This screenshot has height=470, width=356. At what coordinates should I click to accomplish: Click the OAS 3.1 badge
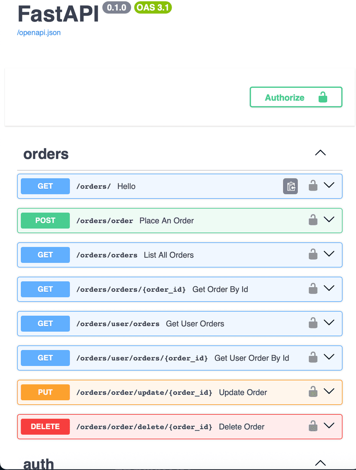click(153, 7)
